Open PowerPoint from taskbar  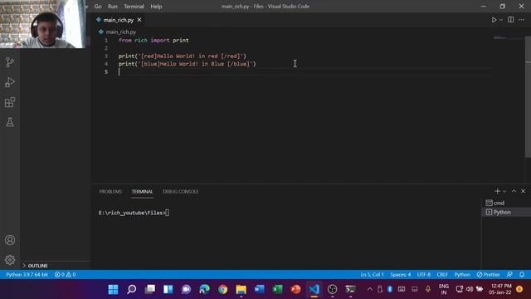pos(295,289)
